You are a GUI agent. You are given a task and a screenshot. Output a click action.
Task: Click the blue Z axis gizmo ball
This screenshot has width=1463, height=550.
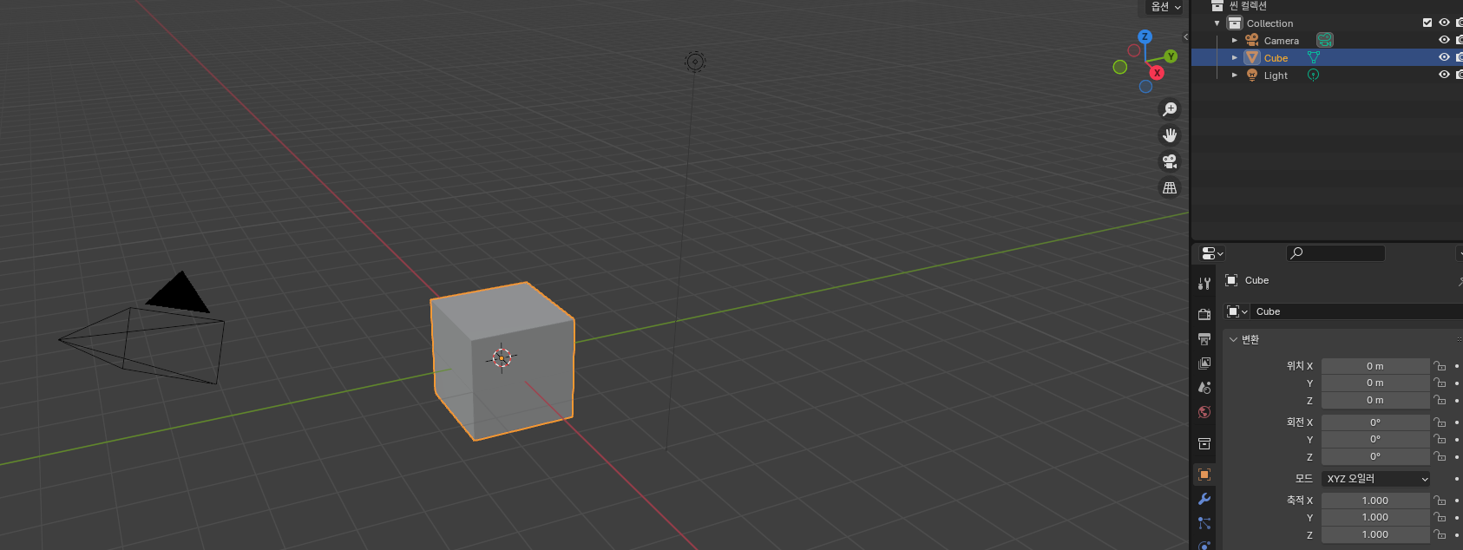pos(1145,36)
